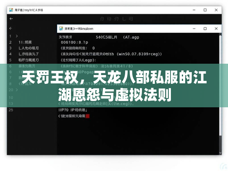Minimize the inner Wincdom window
The image size is (228, 171).
(x=194, y=28)
